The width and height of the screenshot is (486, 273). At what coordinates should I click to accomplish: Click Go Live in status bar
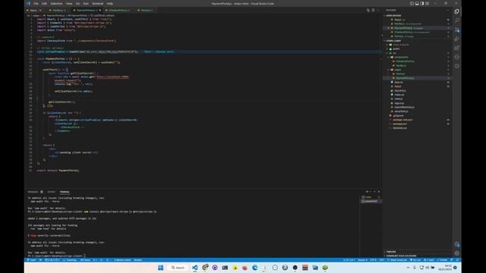[x=415, y=260]
